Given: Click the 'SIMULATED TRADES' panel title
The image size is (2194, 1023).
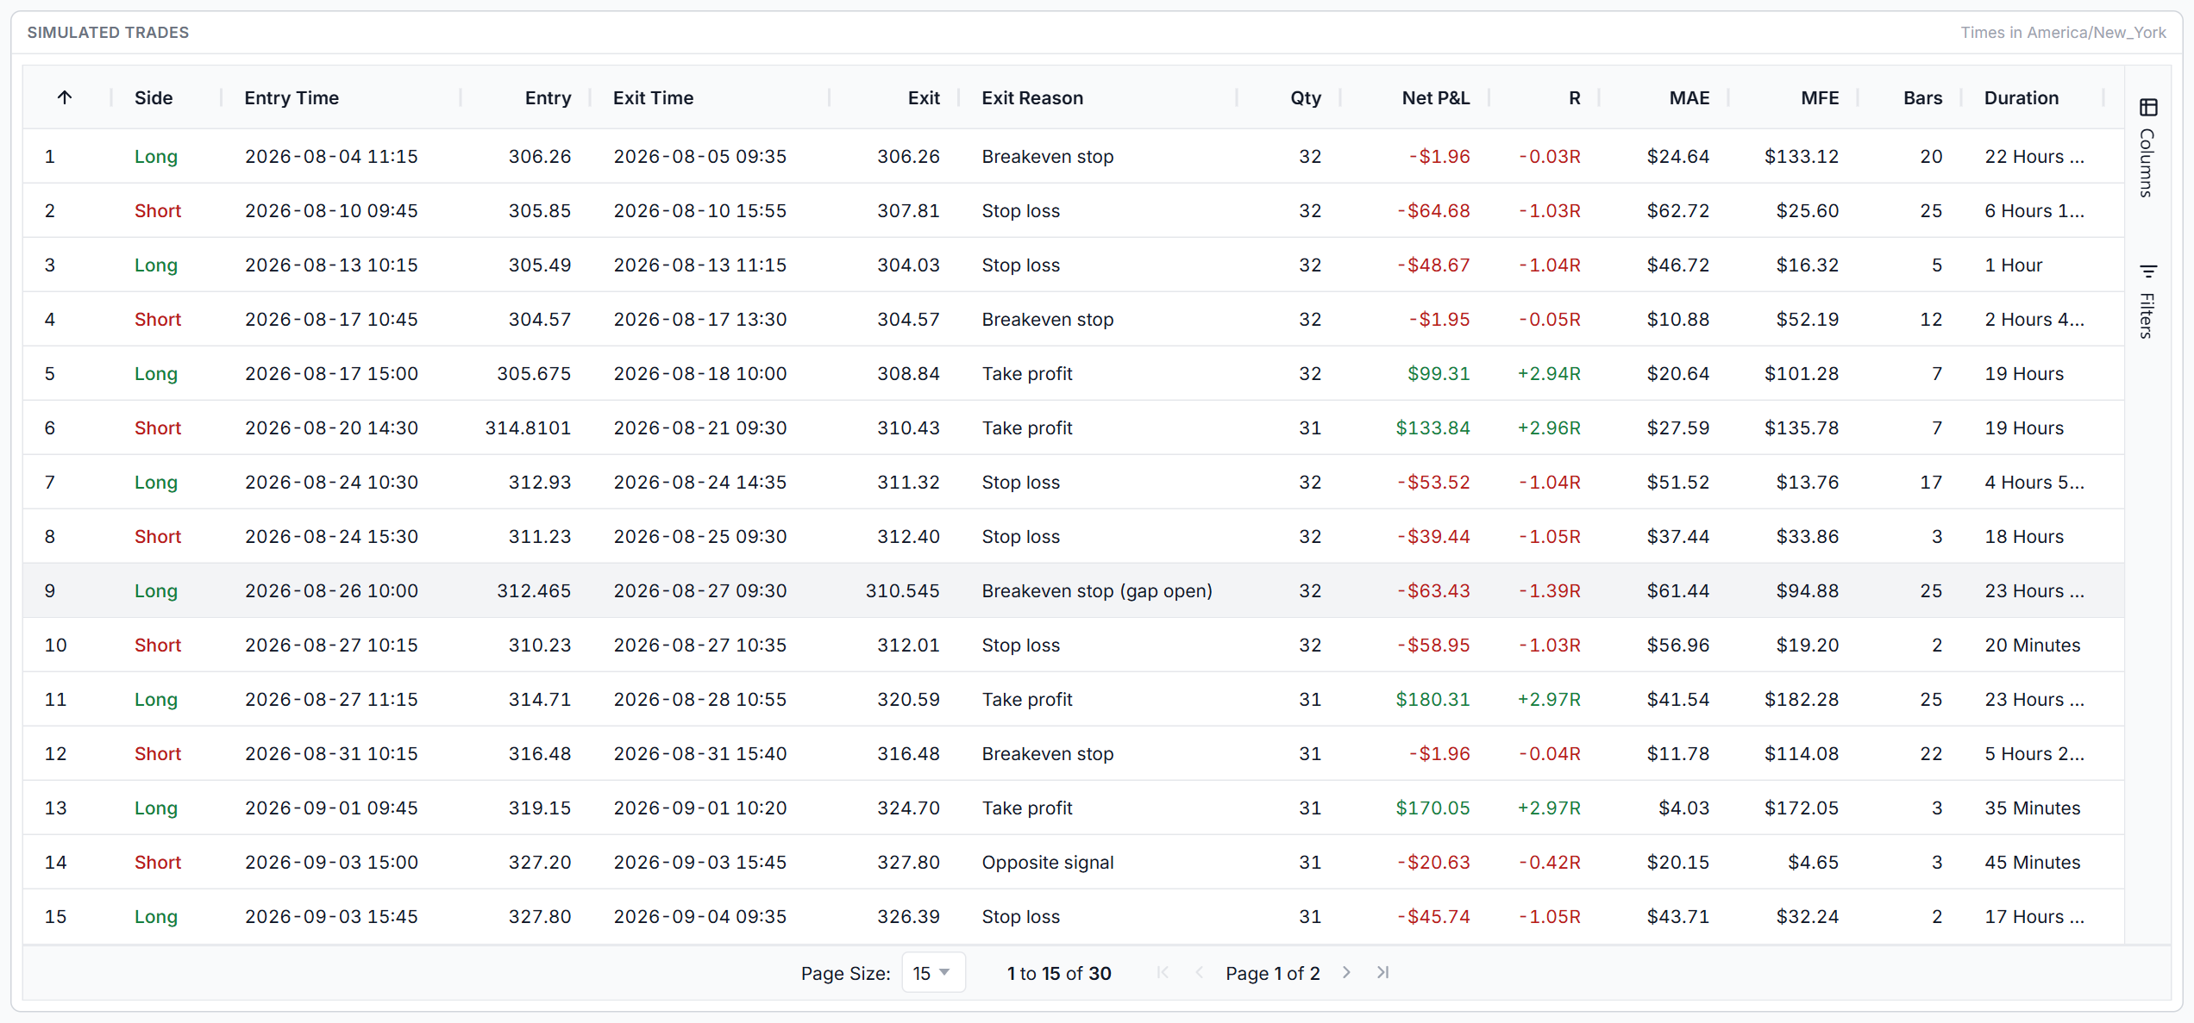Looking at the screenshot, I should tap(108, 33).
